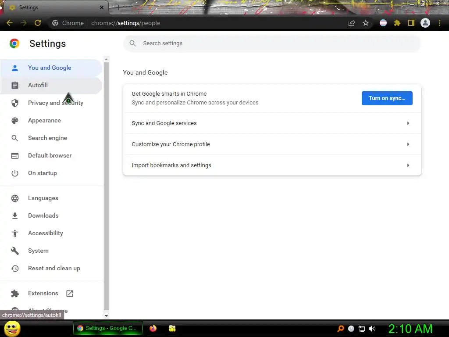Click the Privacy and security shield icon

click(15, 103)
